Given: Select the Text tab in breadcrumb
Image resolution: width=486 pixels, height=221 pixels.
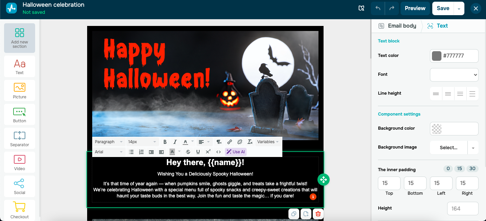Looking at the screenshot, I should [x=442, y=26].
